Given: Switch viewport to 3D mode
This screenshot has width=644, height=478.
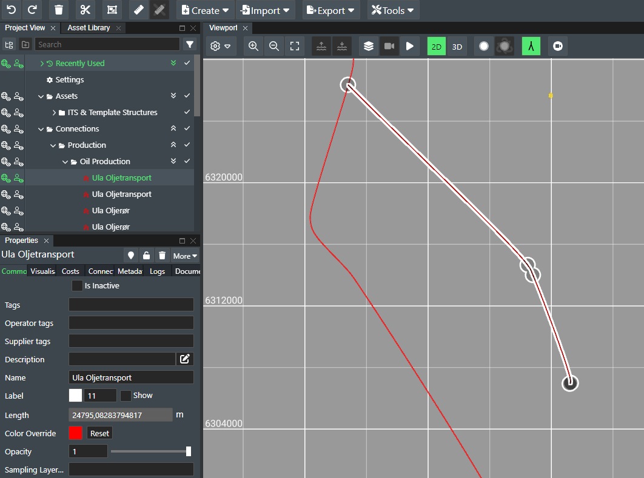Looking at the screenshot, I should pos(457,47).
